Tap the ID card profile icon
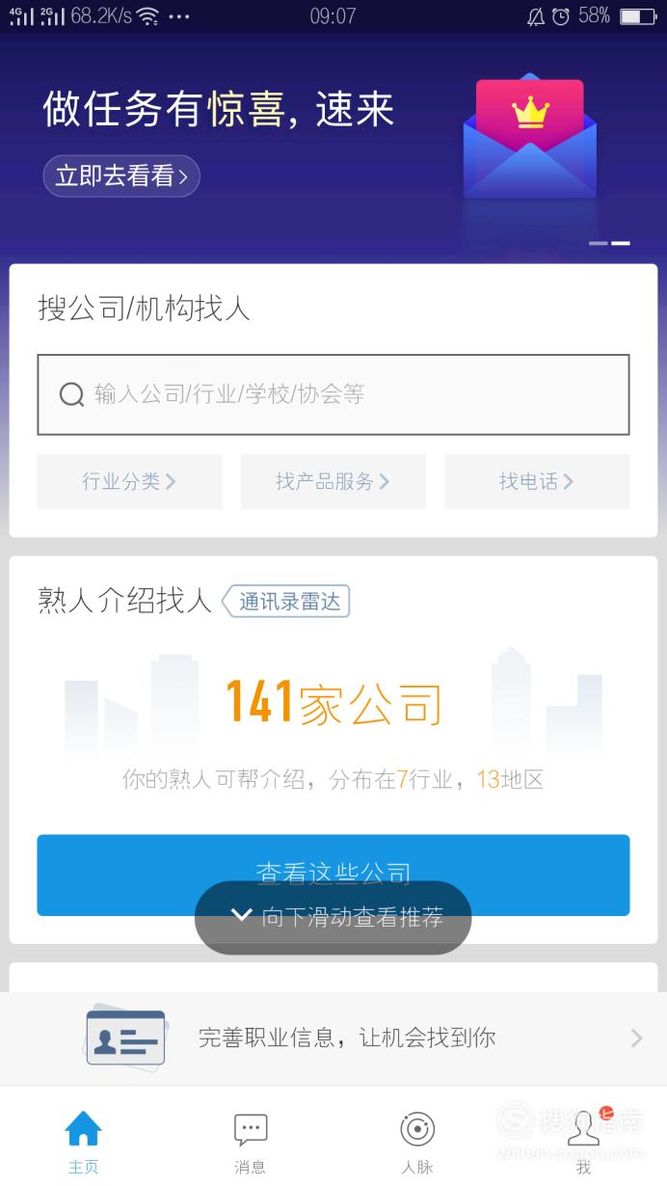The width and height of the screenshot is (667, 1186). pyautogui.click(x=125, y=1038)
